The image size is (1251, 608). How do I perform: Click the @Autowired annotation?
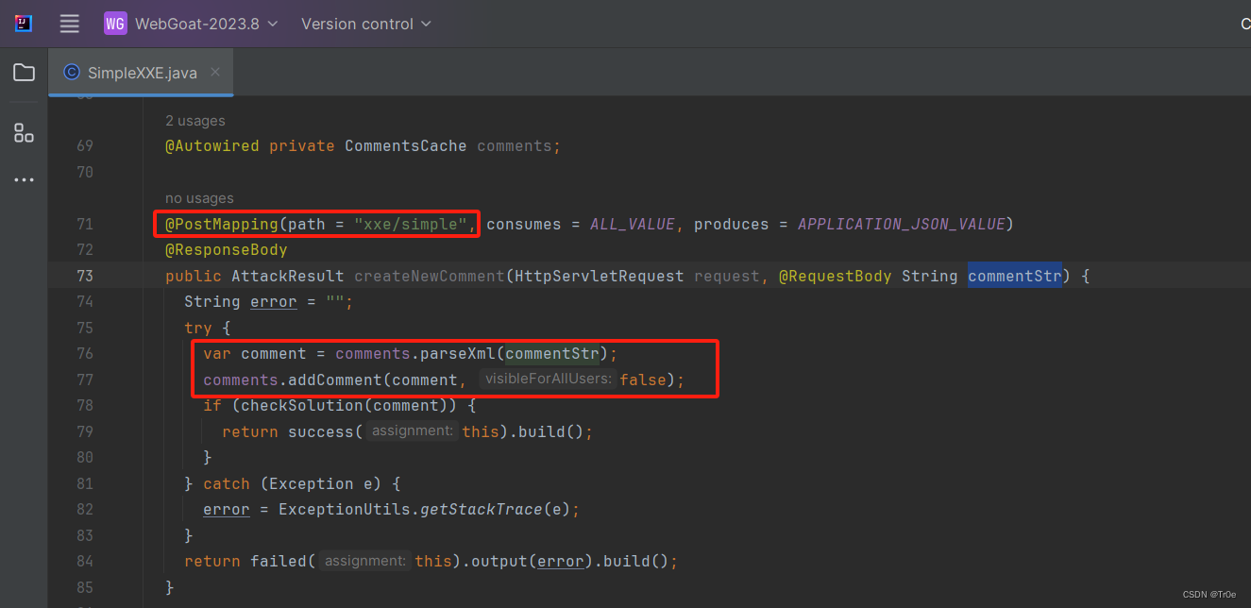click(x=212, y=146)
